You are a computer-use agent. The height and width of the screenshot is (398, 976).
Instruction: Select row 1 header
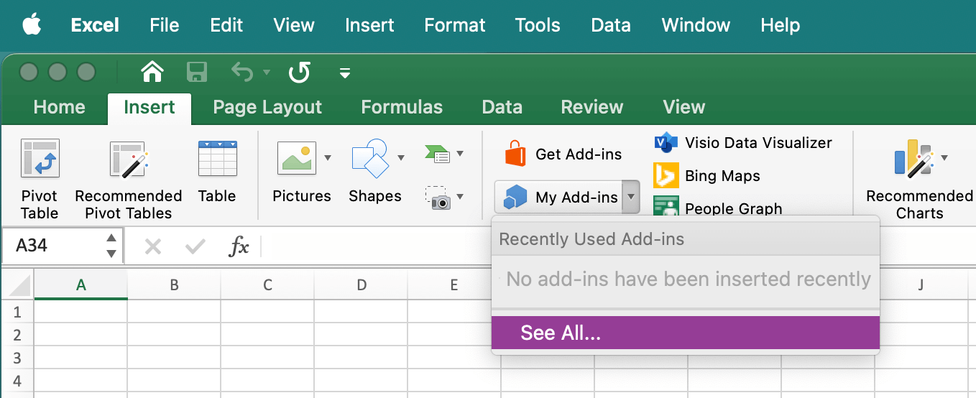point(17,312)
